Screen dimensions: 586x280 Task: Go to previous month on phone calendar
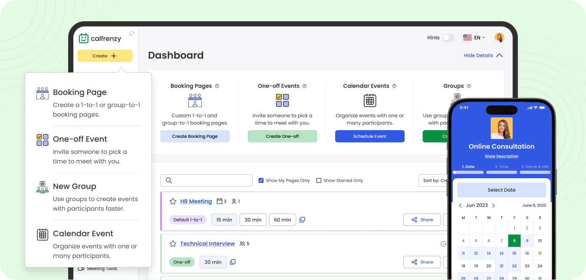coord(460,205)
